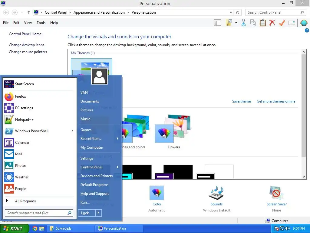Click the search magnifier in start menu
The height and width of the screenshot is (233, 310).
(69, 213)
